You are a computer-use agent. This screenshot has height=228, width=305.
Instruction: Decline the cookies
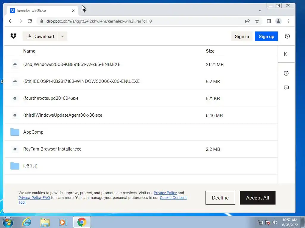(220, 198)
